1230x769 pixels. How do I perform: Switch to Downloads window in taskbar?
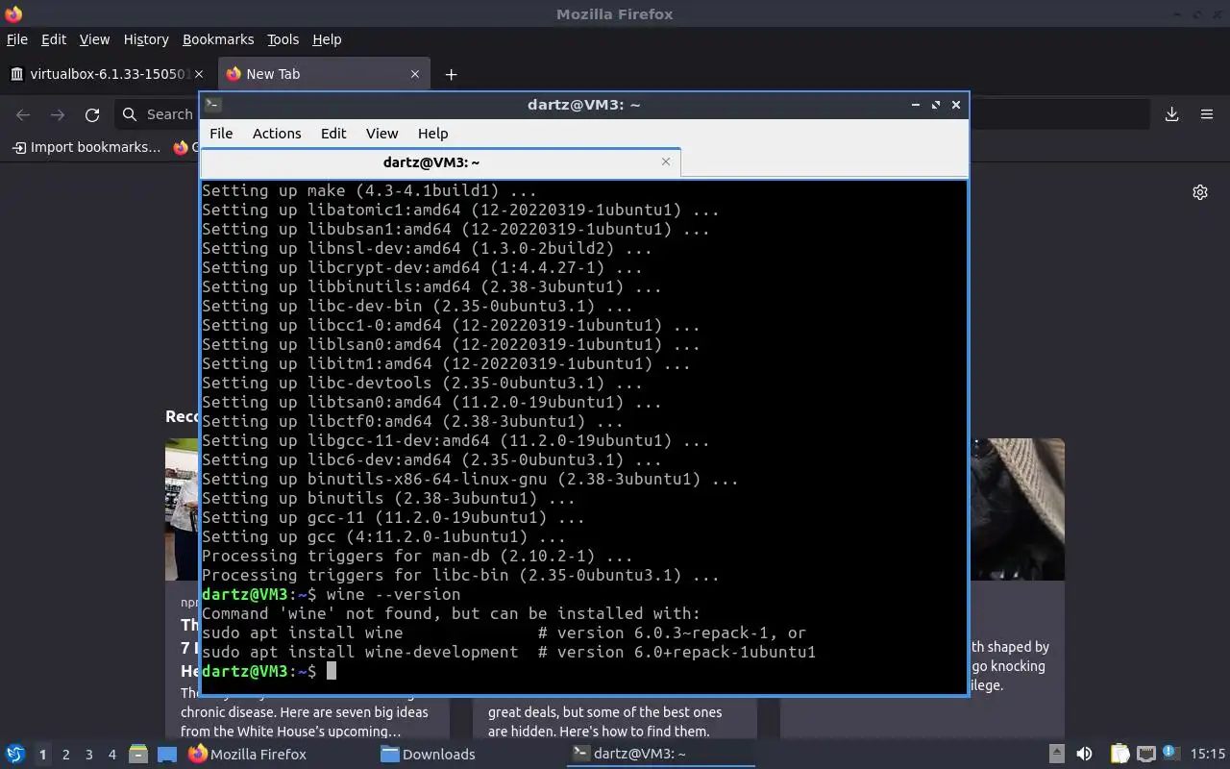click(428, 754)
